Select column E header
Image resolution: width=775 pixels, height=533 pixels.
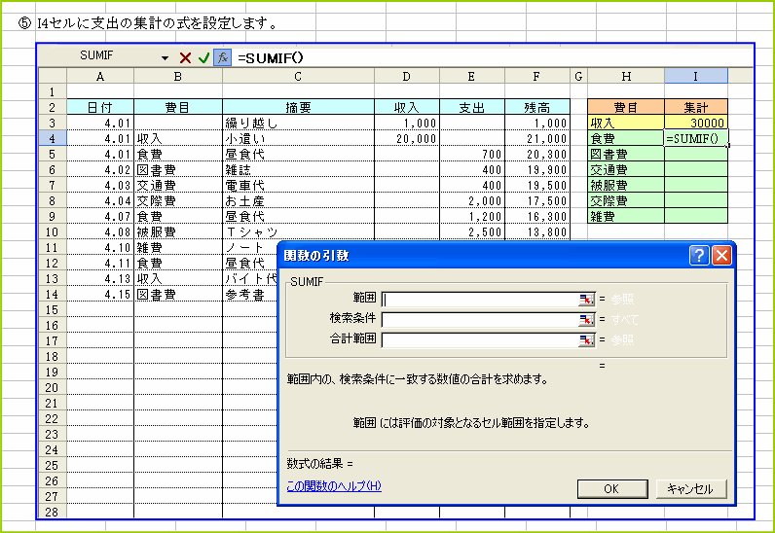click(472, 76)
